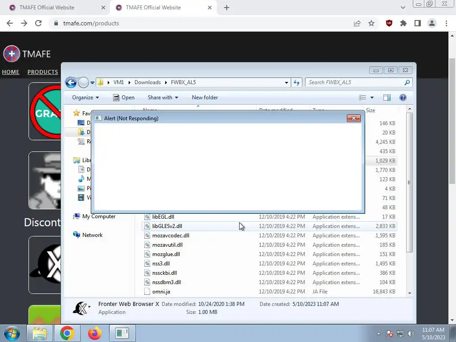Toggle the preview pane icon
The image size is (456, 342).
coord(387,98)
